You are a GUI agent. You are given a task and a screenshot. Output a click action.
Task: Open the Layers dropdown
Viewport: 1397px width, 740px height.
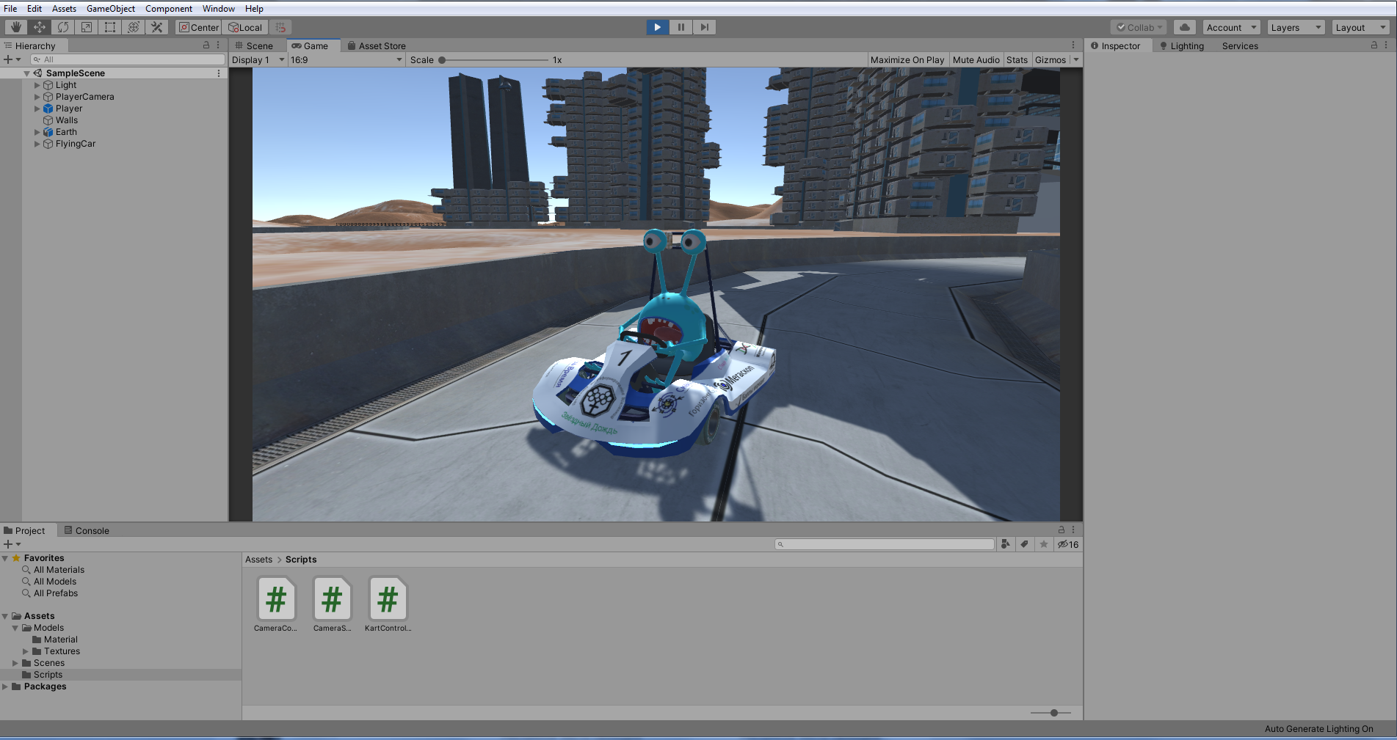click(x=1296, y=27)
